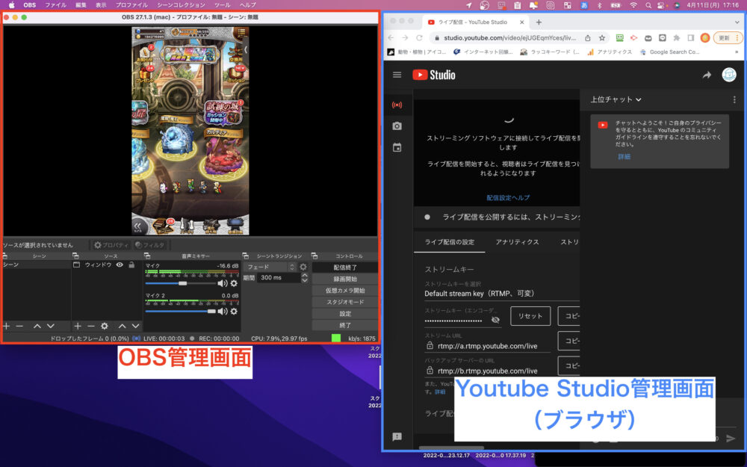The width and height of the screenshot is (747, 467).
Task: Enable スタジオモード in OBS controls
Action: click(x=345, y=302)
